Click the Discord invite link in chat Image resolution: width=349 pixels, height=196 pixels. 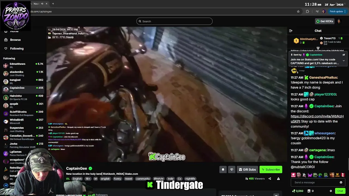(x=317, y=119)
